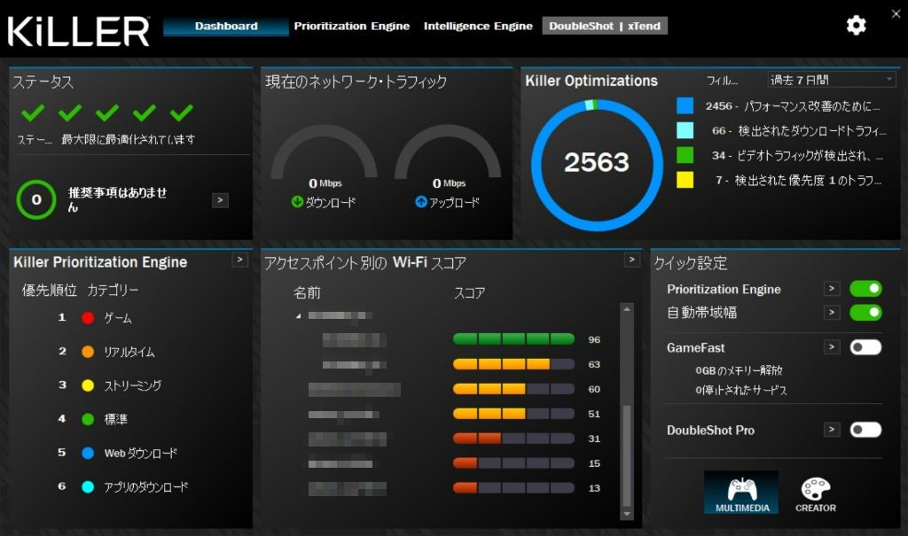Screen dimensions: 908x536
Task: Disable the Prioritization Engine toggle
Action: [865, 289]
